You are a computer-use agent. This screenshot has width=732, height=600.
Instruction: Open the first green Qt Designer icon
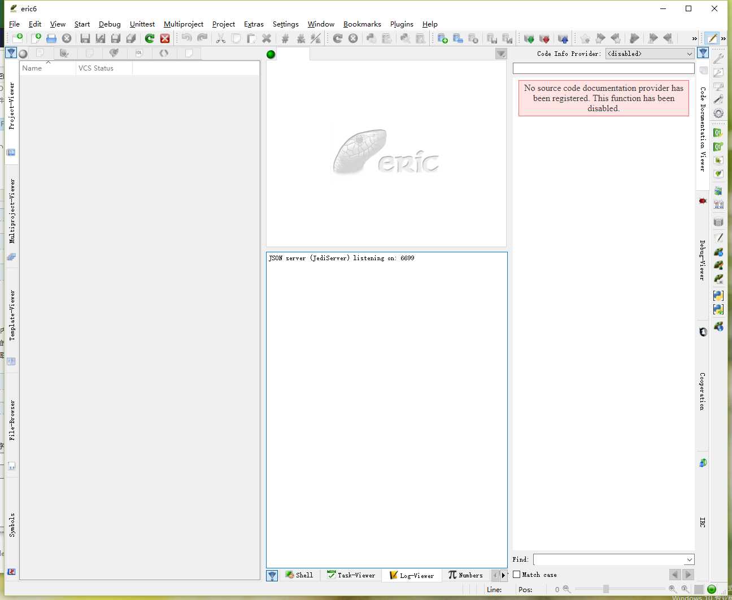[718, 133]
